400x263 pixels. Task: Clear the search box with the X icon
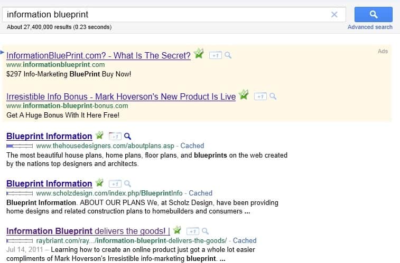pos(334,15)
